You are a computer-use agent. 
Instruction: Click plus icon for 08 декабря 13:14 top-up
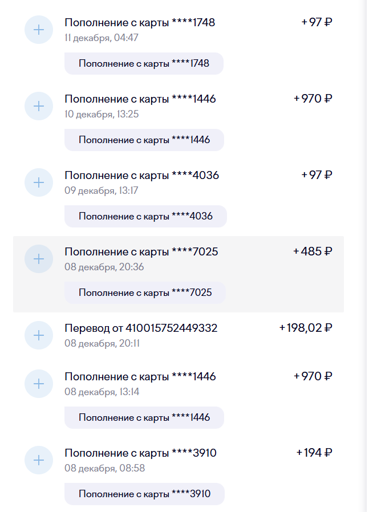(x=39, y=384)
